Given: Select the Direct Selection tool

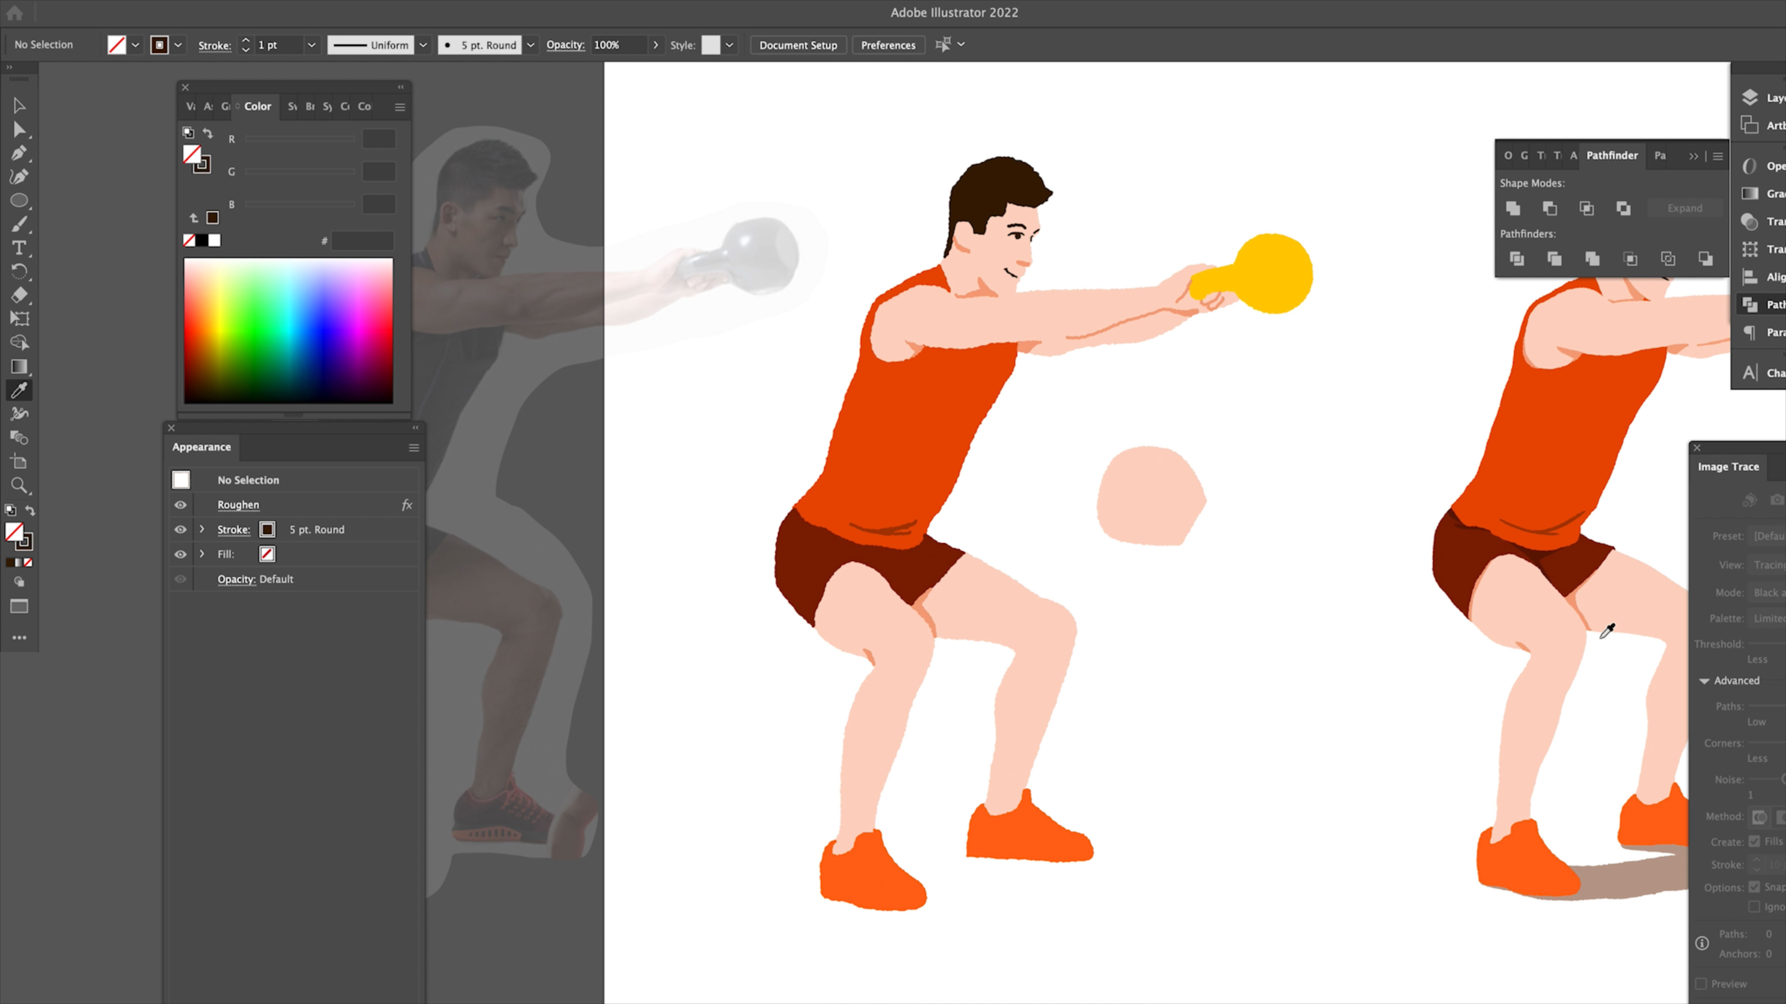Looking at the screenshot, I should coord(19,129).
